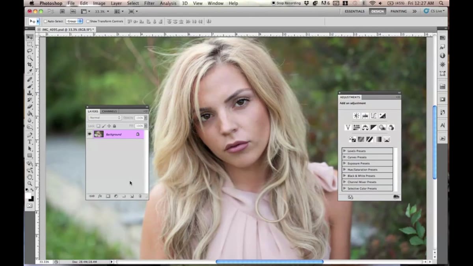This screenshot has height=266, width=473.
Task: Switch to the Channels tab
Action: [109, 111]
